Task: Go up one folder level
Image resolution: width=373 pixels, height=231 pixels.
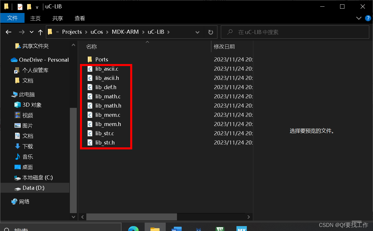Action: pyautogui.click(x=40, y=32)
